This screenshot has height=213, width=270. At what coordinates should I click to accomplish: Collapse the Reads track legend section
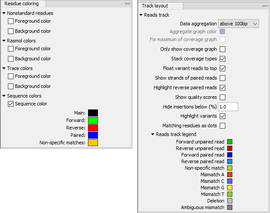pos(153,134)
